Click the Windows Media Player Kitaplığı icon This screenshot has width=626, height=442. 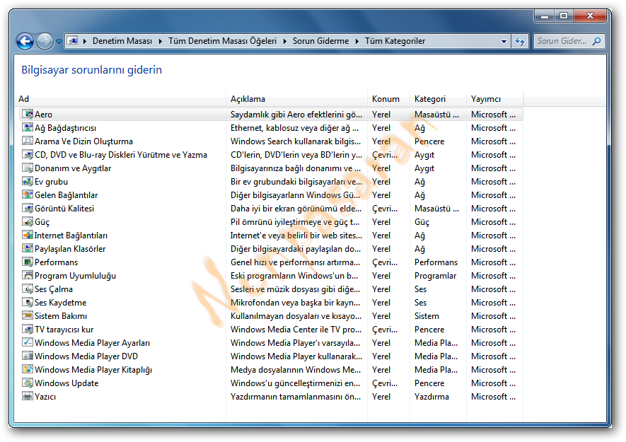[x=27, y=370]
